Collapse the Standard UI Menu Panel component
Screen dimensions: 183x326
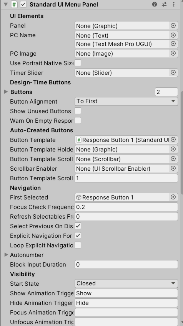pyautogui.click(x=6, y=4)
